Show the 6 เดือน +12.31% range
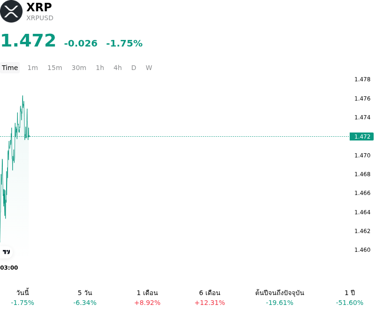Viewport: 376px width, 312px height. click(x=210, y=297)
